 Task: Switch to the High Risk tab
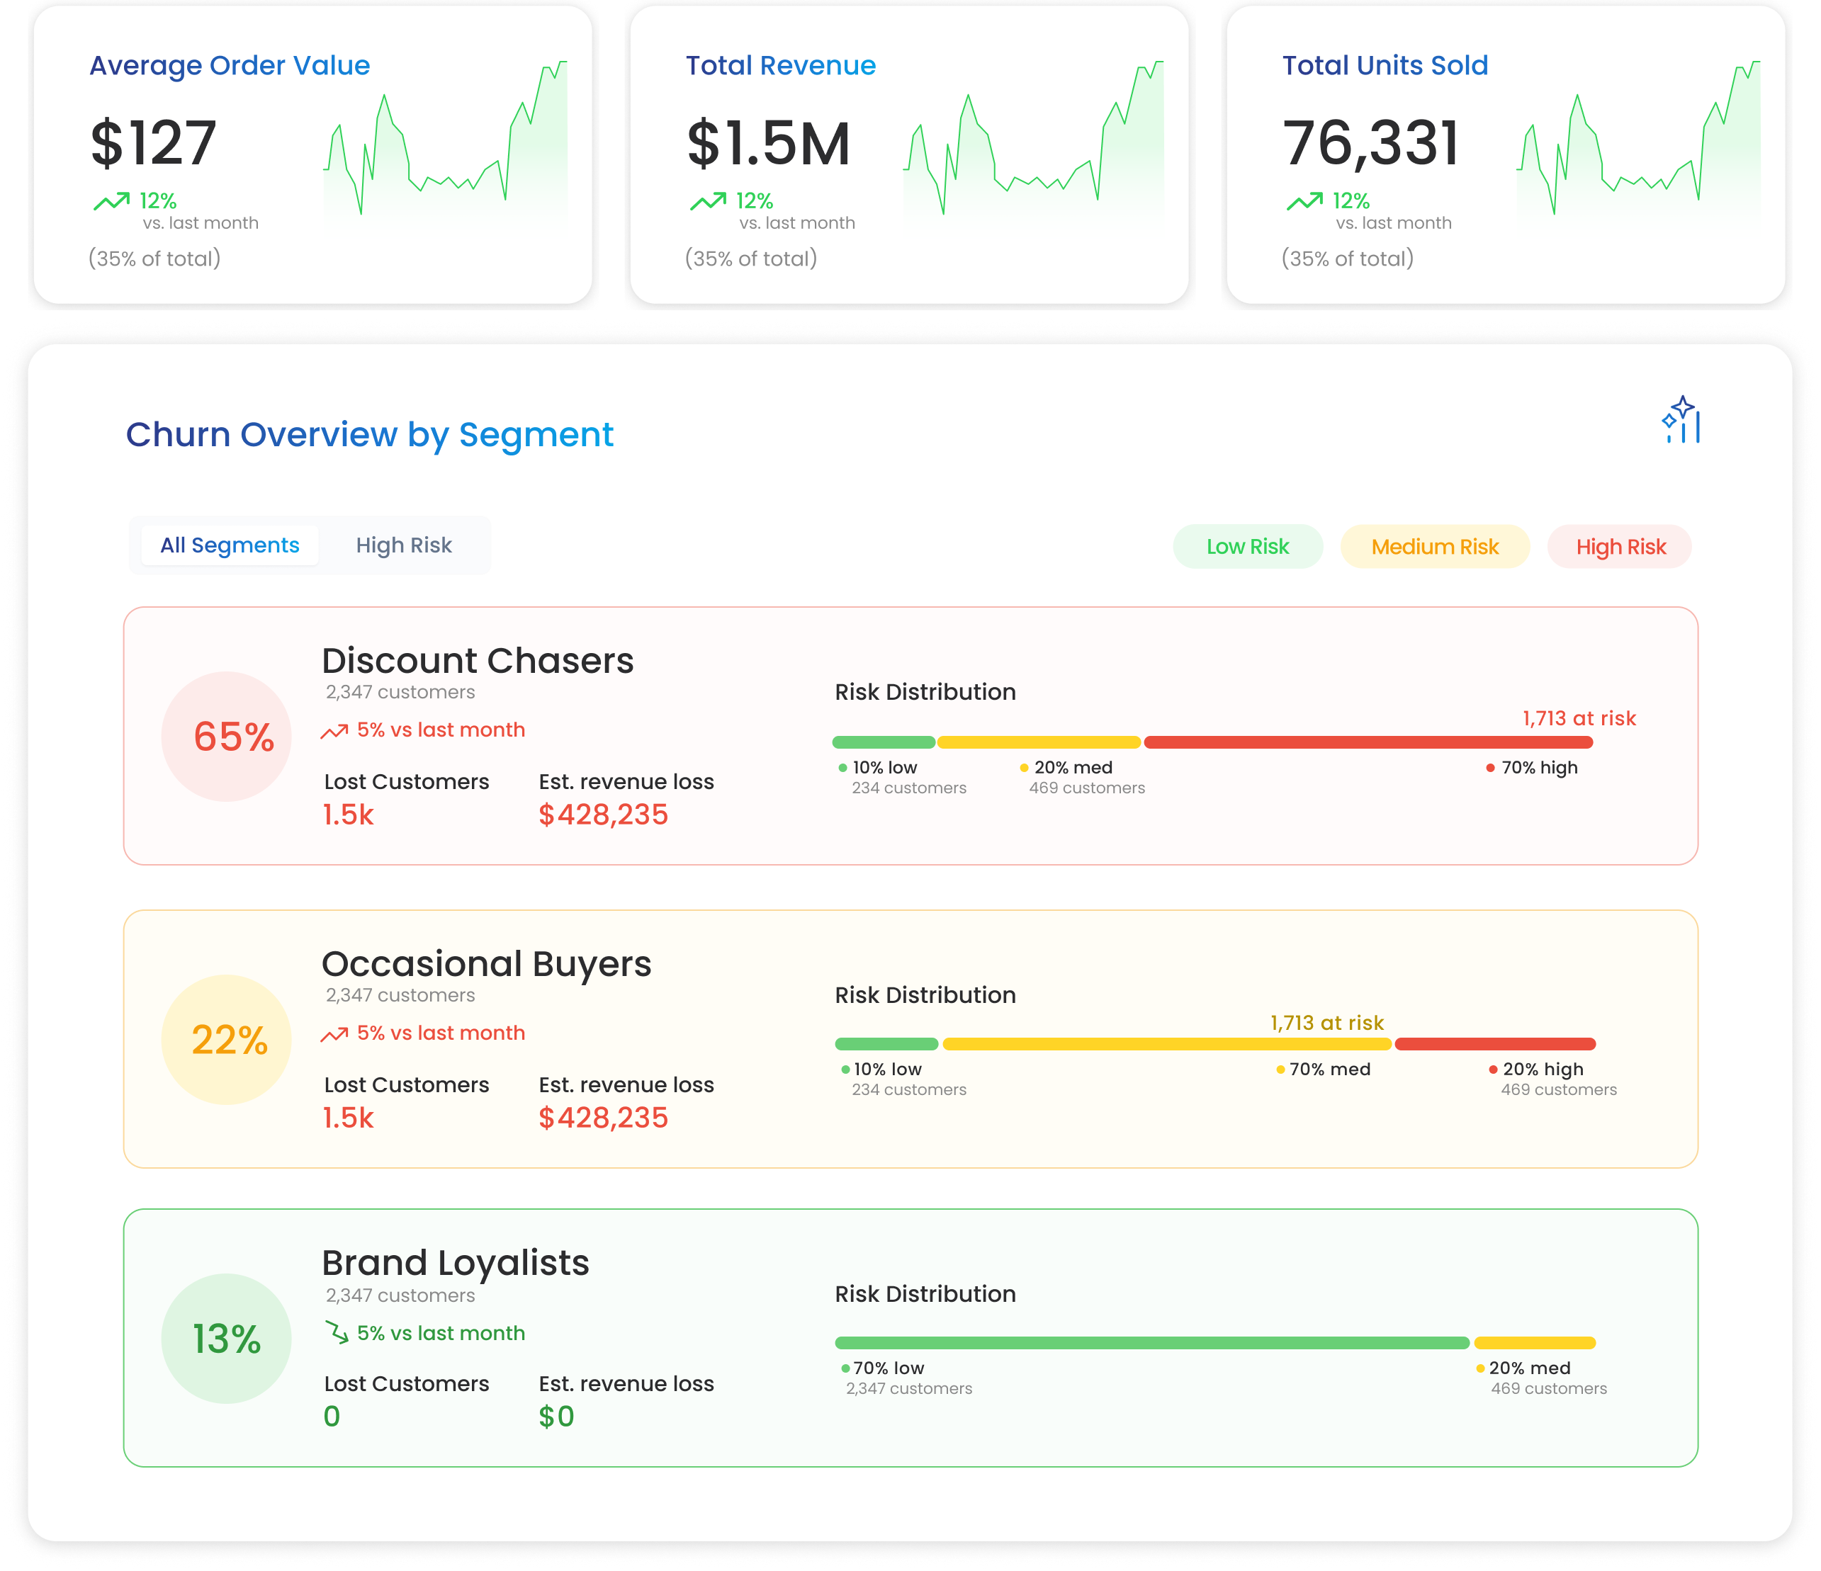coord(403,545)
